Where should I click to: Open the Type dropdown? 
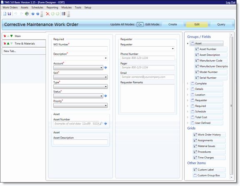pyautogui.click(x=105, y=87)
